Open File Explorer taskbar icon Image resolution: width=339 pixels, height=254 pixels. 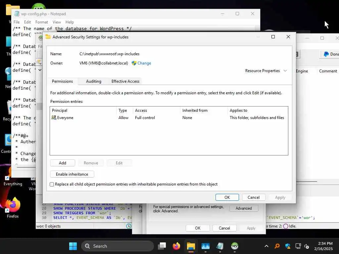coord(191,246)
